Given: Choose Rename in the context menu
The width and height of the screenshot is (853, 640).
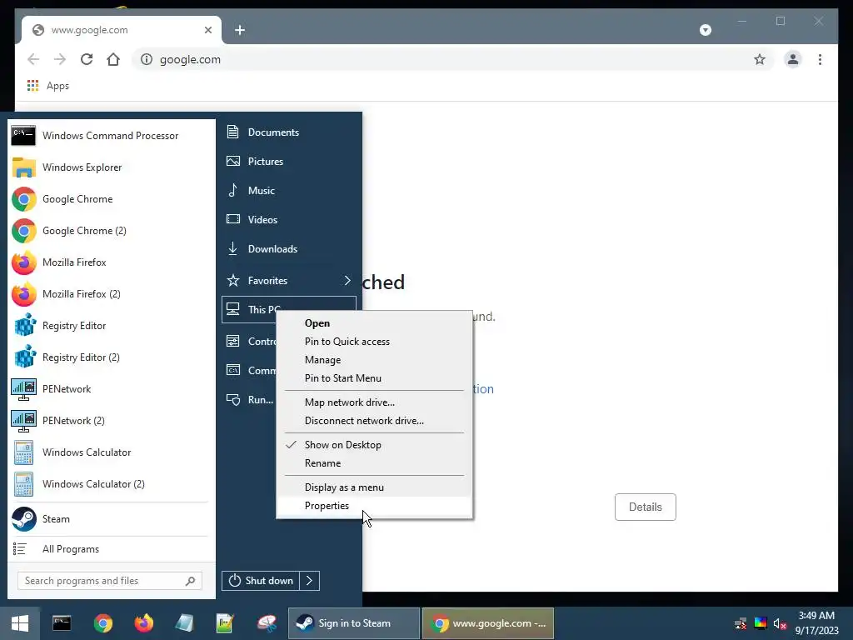Looking at the screenshot, I should coord(374,463).
